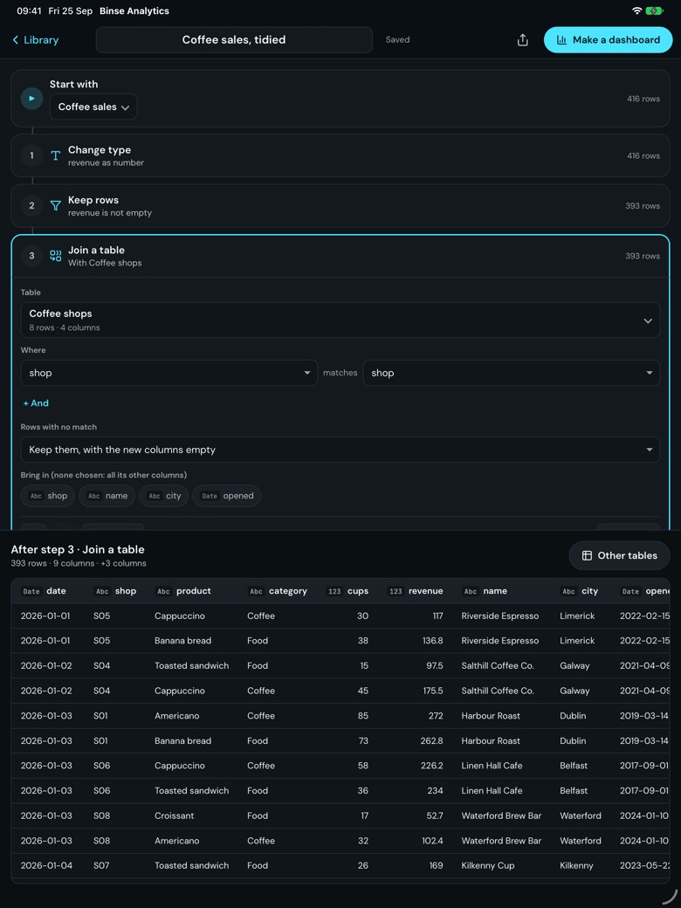Click the Riverside Espresso cell in Cappuccino row

click(499, 616)
